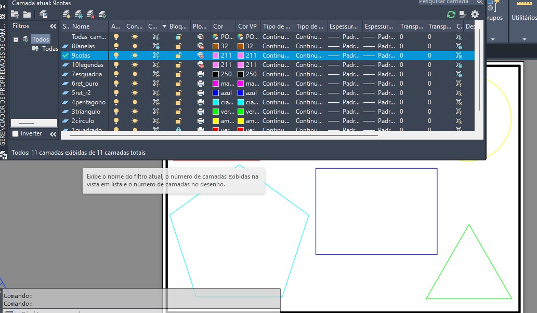Click status icon of 4pentagono layer

tap(66, 102)
